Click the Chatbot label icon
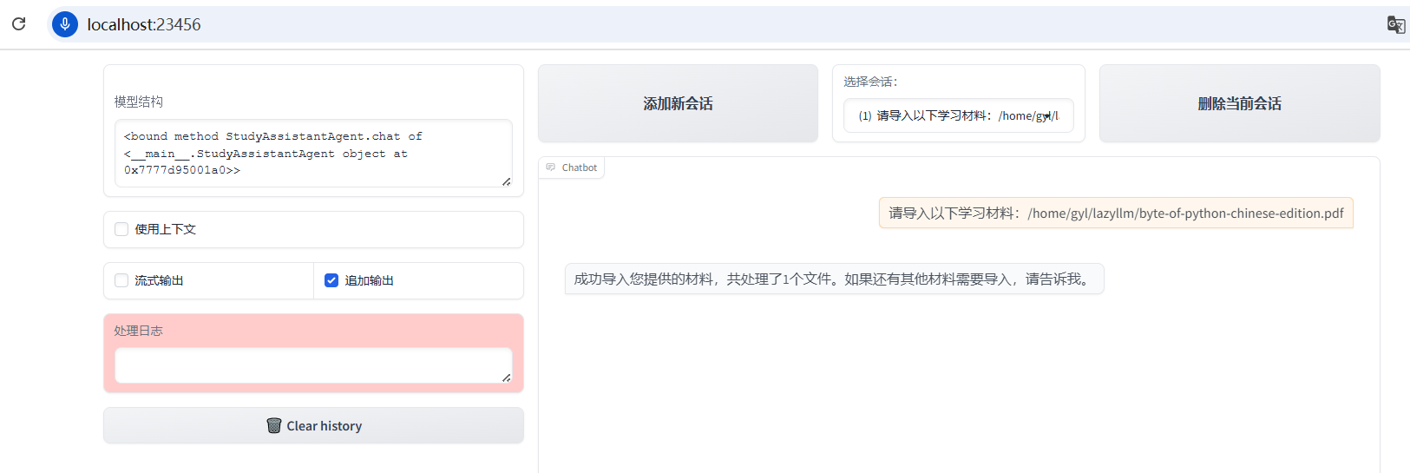The image size is (1410, 473). [x=550, y=168]
